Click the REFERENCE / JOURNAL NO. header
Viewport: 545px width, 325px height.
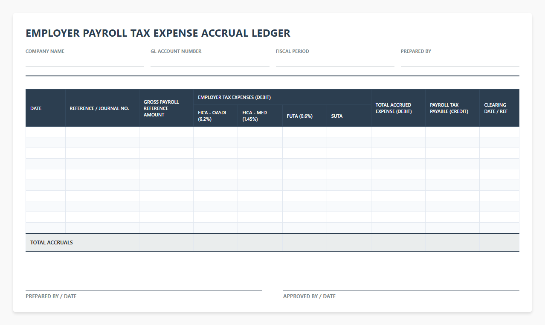[x=102, y=108]
